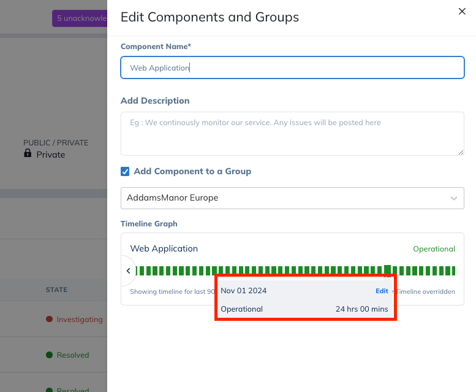Click the Timeline overridden legend text
This screenshot has height=392, width=476.
[x=426, y=292]
